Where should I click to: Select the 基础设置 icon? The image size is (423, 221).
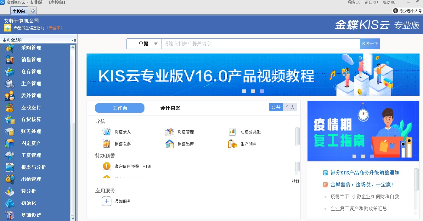pos(9,215)
